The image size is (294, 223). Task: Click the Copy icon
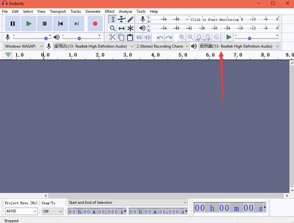pos(121,37)
